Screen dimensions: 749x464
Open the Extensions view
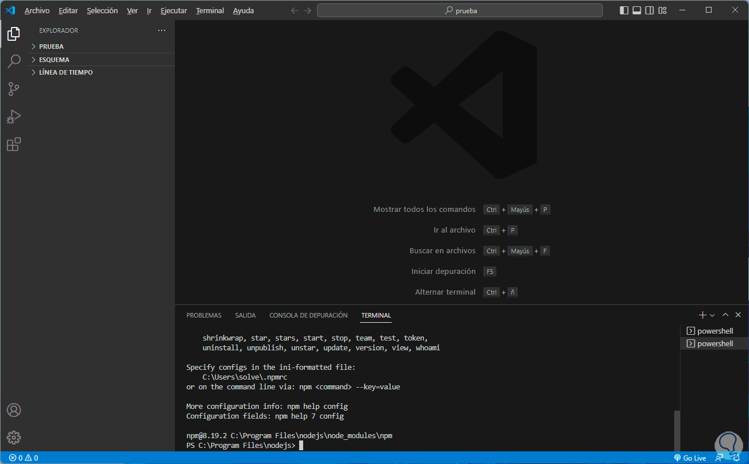pos(14,144)
